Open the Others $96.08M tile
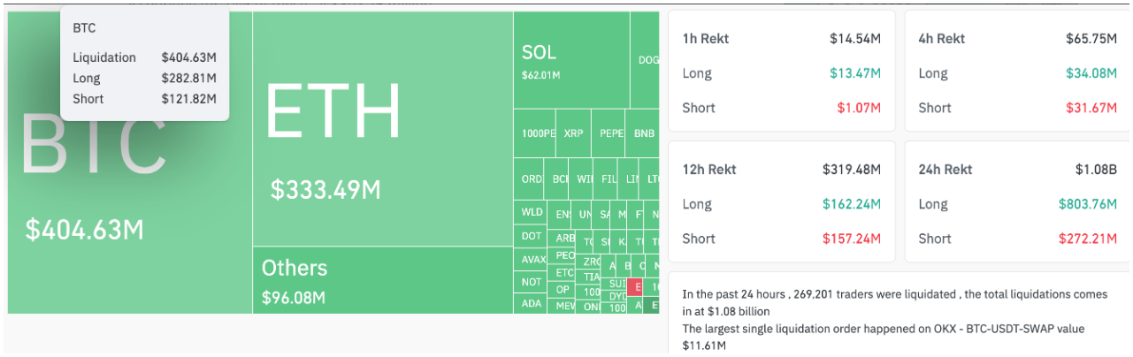Viewport: 1133px width, 357px height. 383,280
